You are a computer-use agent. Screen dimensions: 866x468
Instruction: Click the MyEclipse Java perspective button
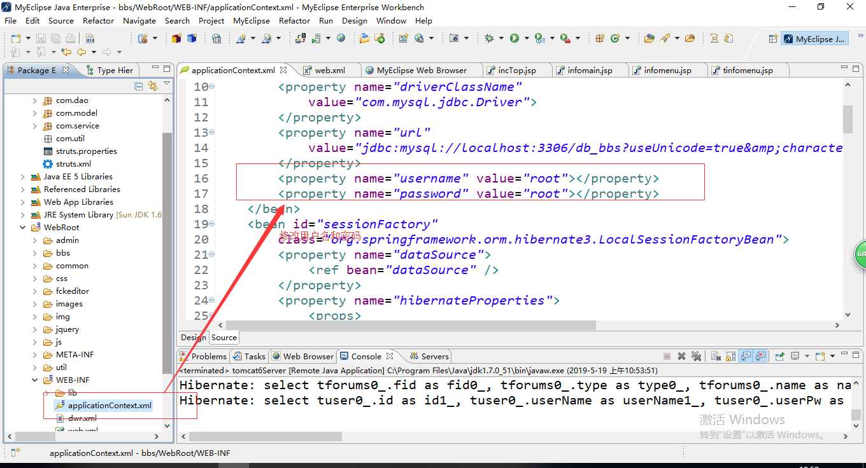[815, 39]
